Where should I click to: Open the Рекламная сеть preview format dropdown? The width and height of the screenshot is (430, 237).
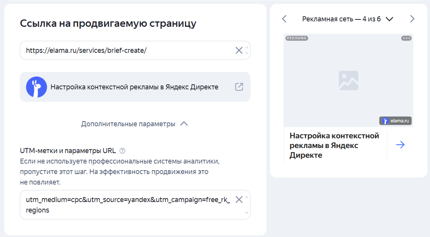point(348,19)
